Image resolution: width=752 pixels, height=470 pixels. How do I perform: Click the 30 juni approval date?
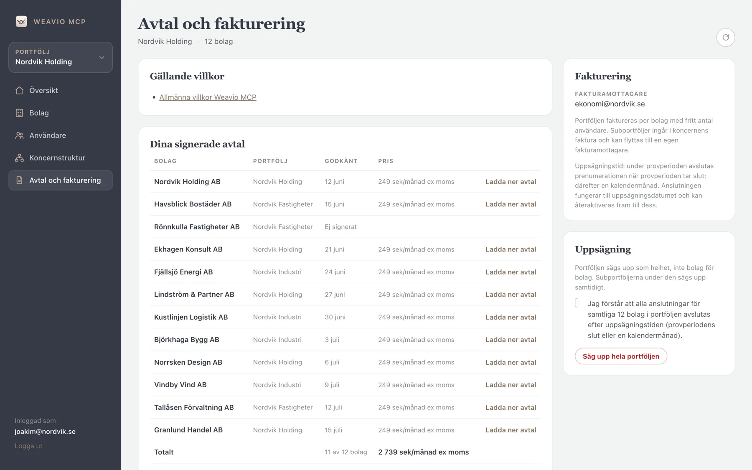335,317
